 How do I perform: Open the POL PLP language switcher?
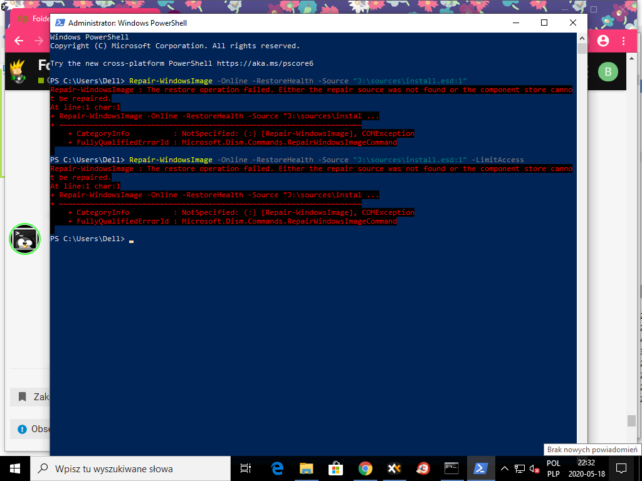coord(553,468)
